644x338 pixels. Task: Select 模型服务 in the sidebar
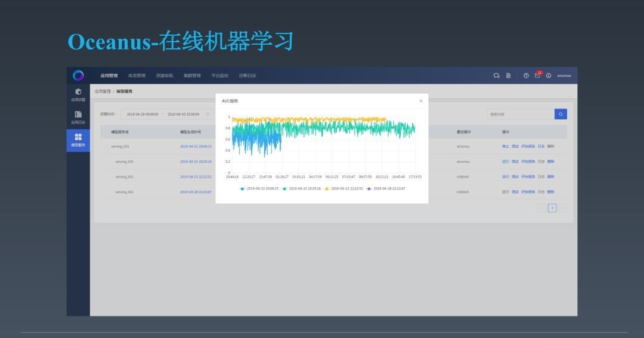click(x=78, y=140)
